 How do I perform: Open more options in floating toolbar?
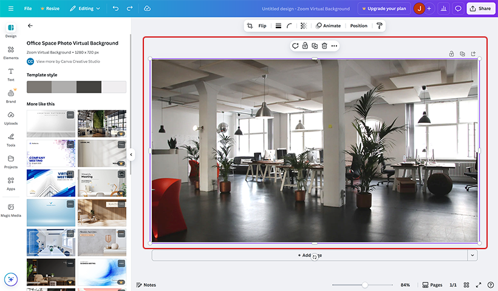point(334,46)
